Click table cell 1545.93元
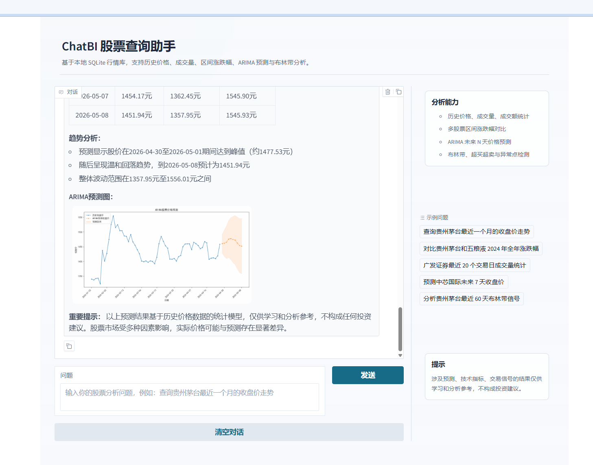Image resolution: width=593 pixels, height=465 pixels. (x=247, y=115)
